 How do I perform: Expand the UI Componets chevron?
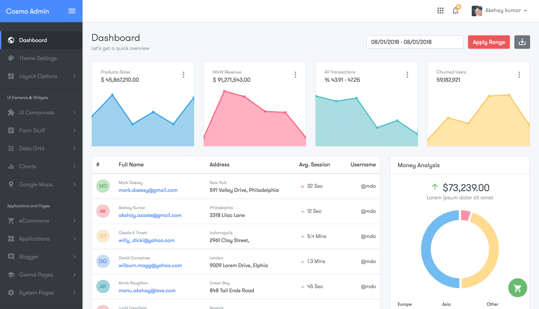pyautogui.click(x=75, y=113)
